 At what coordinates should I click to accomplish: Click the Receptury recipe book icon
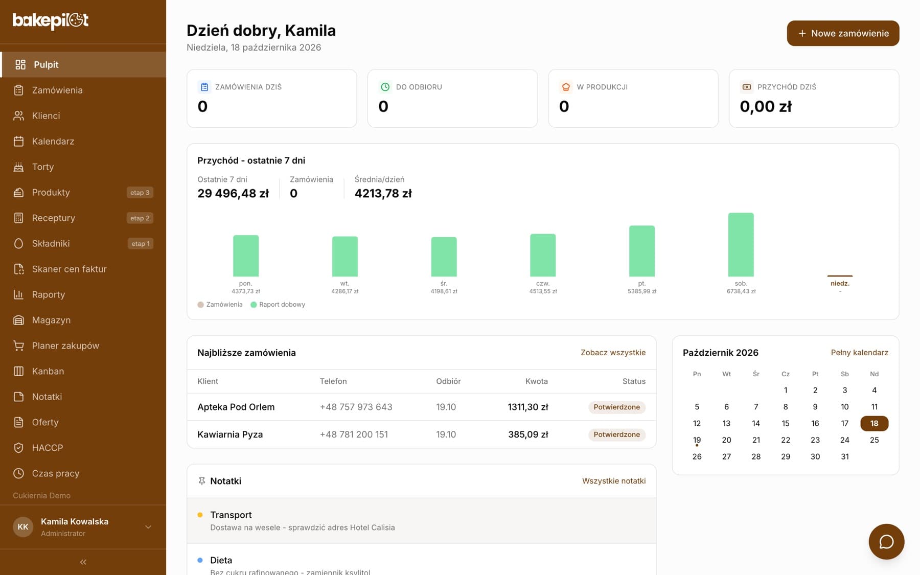pos(19,218)
